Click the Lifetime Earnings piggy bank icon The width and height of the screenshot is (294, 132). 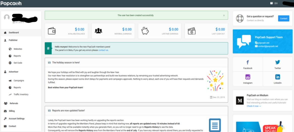[x=145, y=31]
